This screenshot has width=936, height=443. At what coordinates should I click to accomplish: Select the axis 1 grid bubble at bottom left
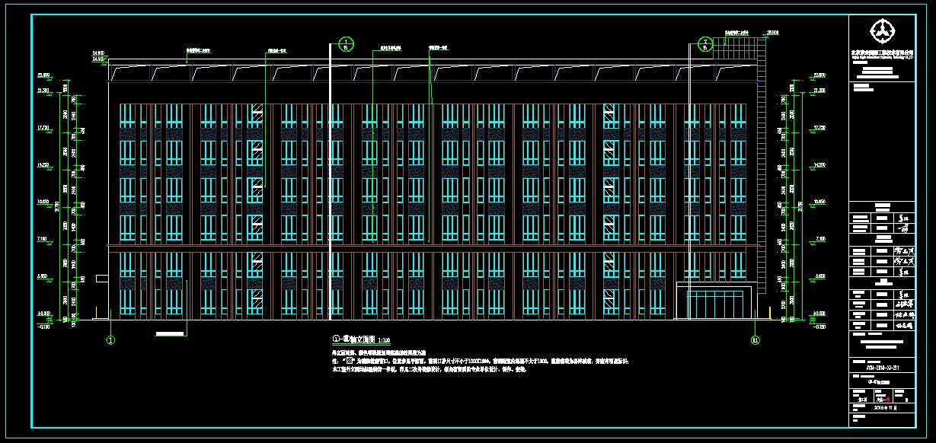coord(110,339)
